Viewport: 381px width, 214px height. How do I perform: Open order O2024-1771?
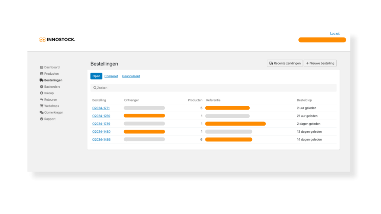pos(101,108)
